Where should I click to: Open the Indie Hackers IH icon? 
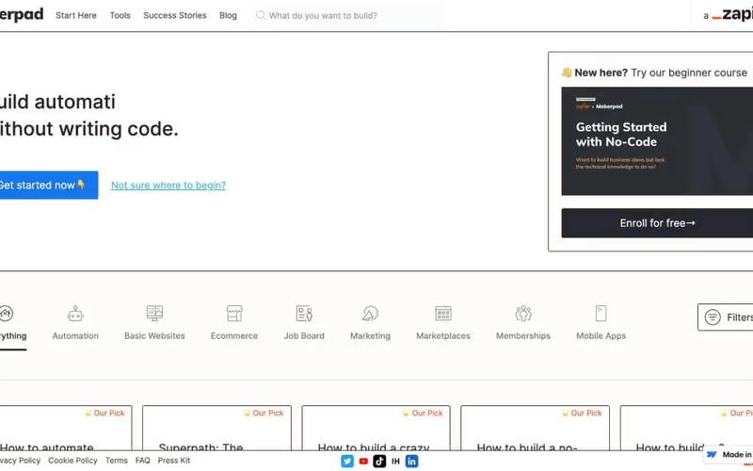395,461
